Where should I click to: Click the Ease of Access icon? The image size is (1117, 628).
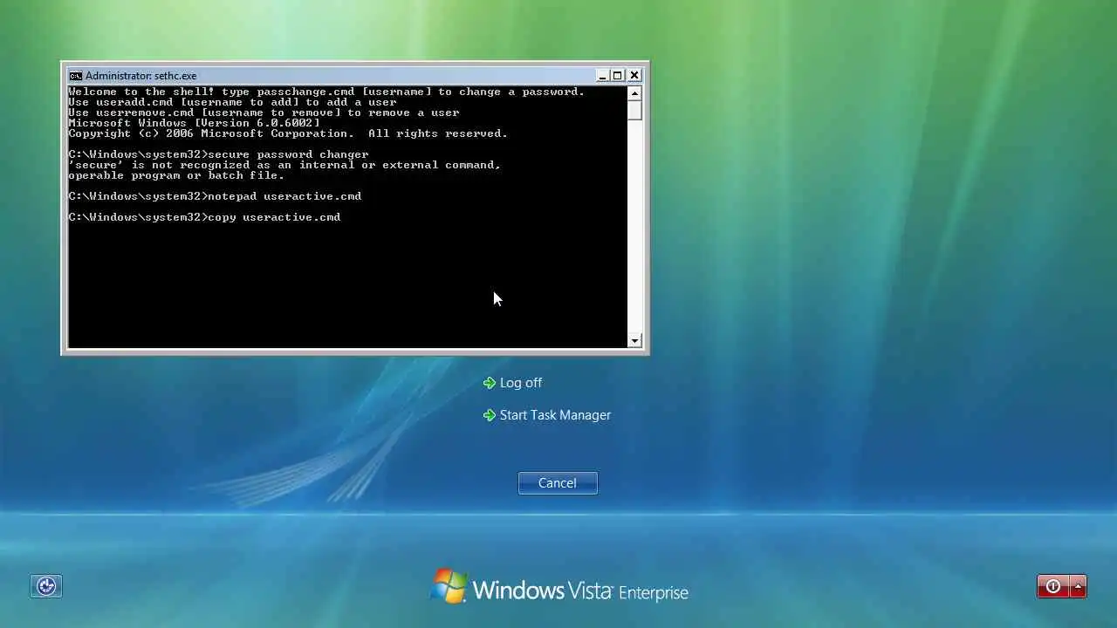pyautogui.click(x=46, y=586)
